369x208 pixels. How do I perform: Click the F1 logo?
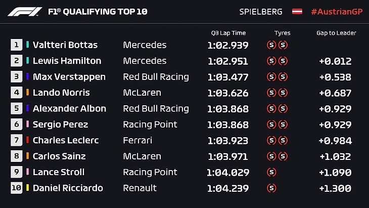coord(25,11)
